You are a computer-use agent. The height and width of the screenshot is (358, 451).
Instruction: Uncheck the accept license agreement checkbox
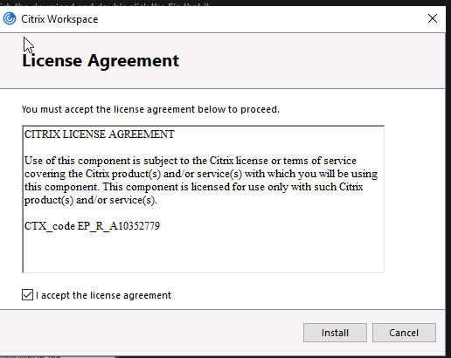(x=27, y=295)
